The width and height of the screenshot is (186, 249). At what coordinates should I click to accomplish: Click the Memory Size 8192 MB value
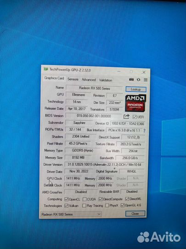pyautogui.click(x=78, y=158)
